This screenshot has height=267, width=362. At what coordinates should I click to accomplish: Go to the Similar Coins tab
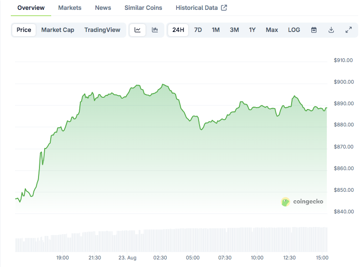pos(143,8)
